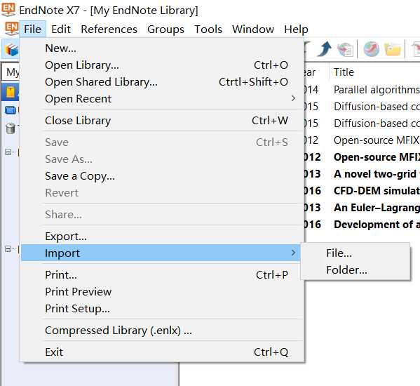420x386 pixels.
Task: Select reference 'A novel two-grid'
Action: (377, 174)
